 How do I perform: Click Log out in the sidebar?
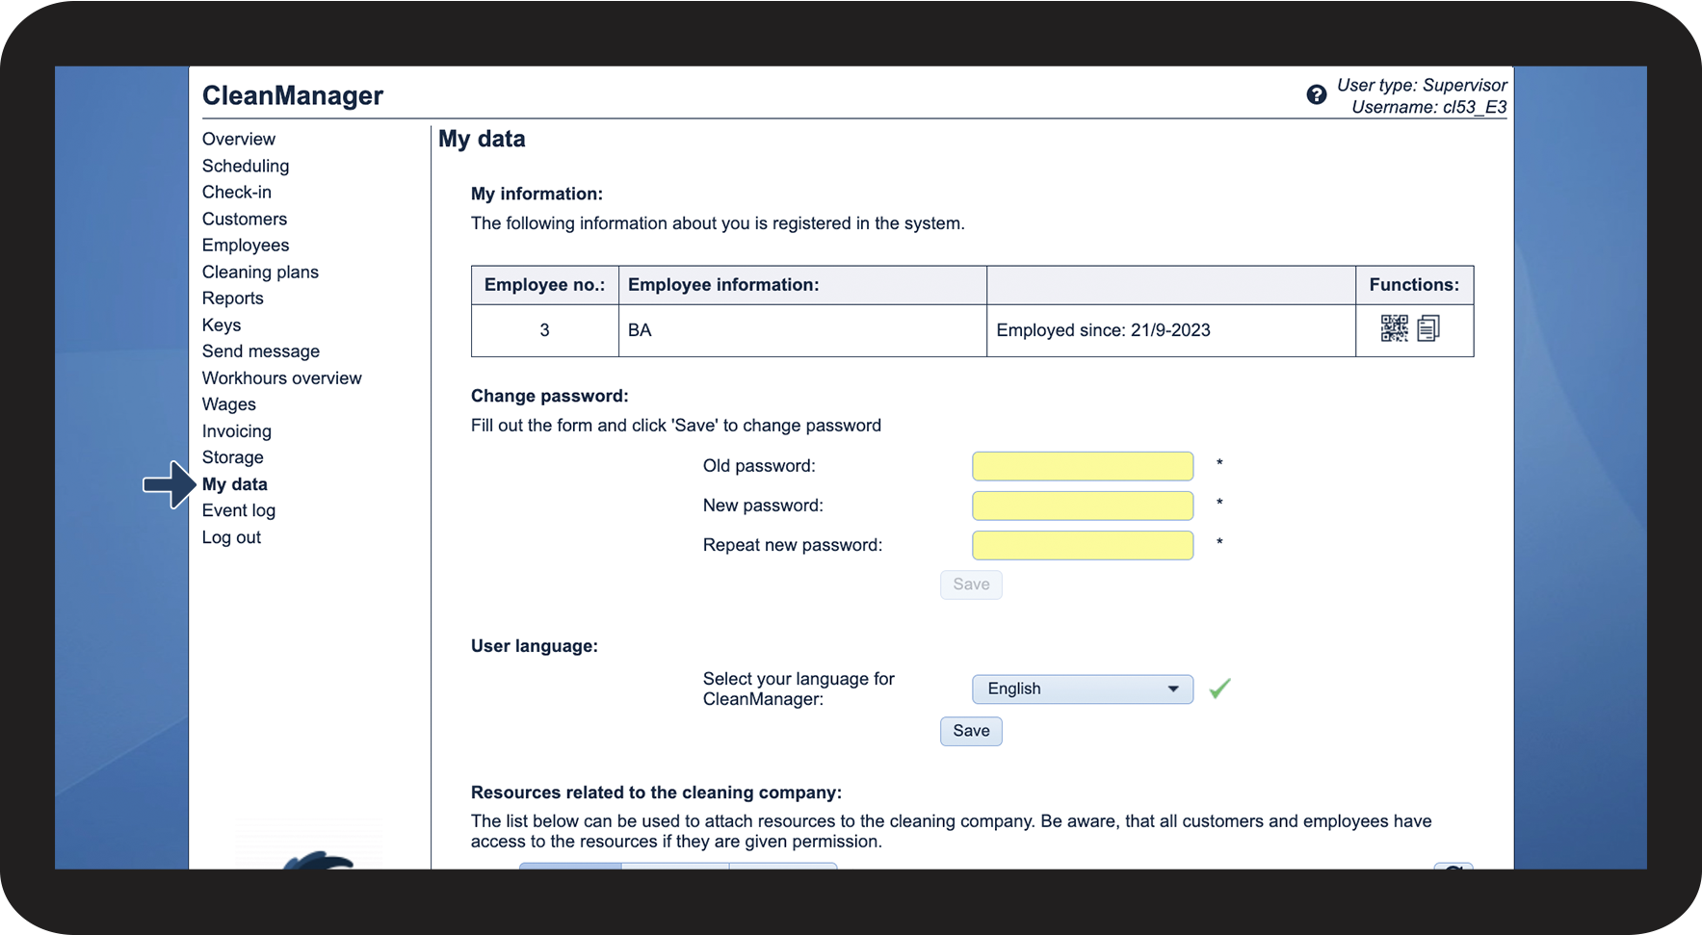[231, 537]
